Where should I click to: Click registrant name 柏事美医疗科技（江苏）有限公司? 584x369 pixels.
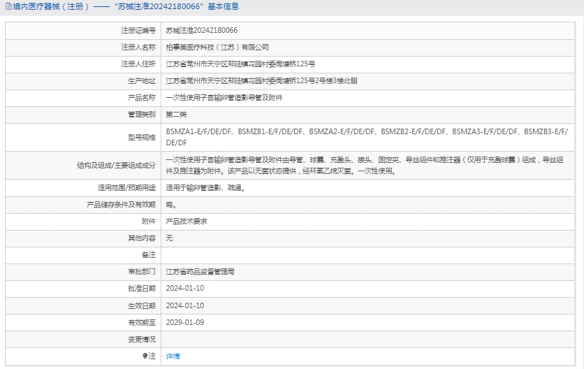point(217,48)
